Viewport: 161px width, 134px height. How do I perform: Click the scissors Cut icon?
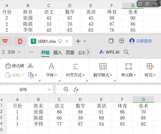click(30, 66)
